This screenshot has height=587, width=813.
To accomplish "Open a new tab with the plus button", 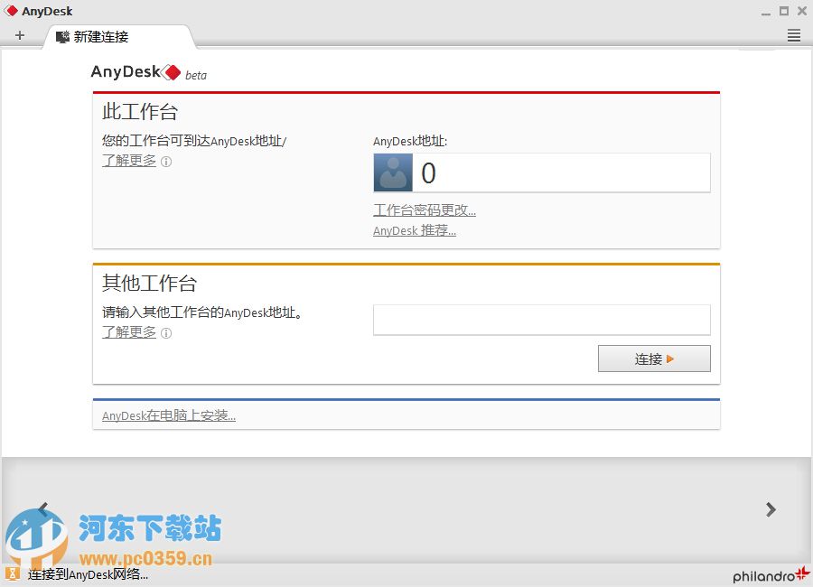I will click(x=20, y=35).
